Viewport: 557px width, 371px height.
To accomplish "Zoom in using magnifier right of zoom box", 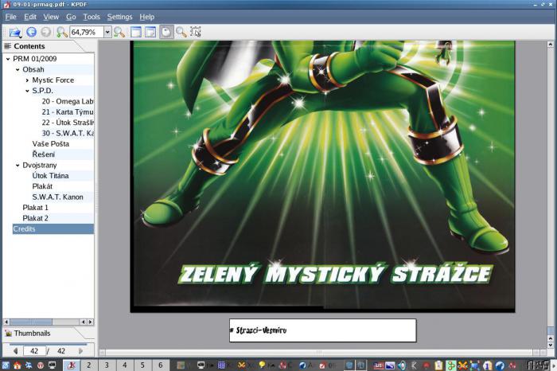I will pos(119,32).
